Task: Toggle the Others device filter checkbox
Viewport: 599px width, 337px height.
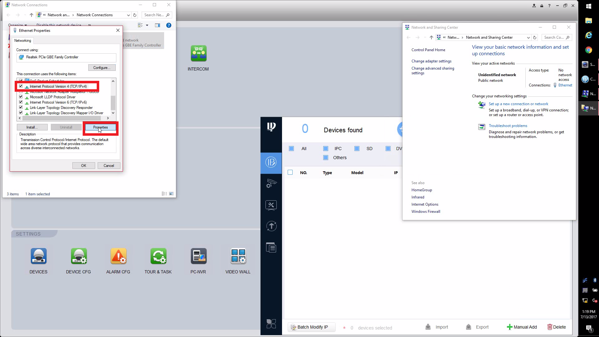Action: pyautogui.click(x=326, y=158)
